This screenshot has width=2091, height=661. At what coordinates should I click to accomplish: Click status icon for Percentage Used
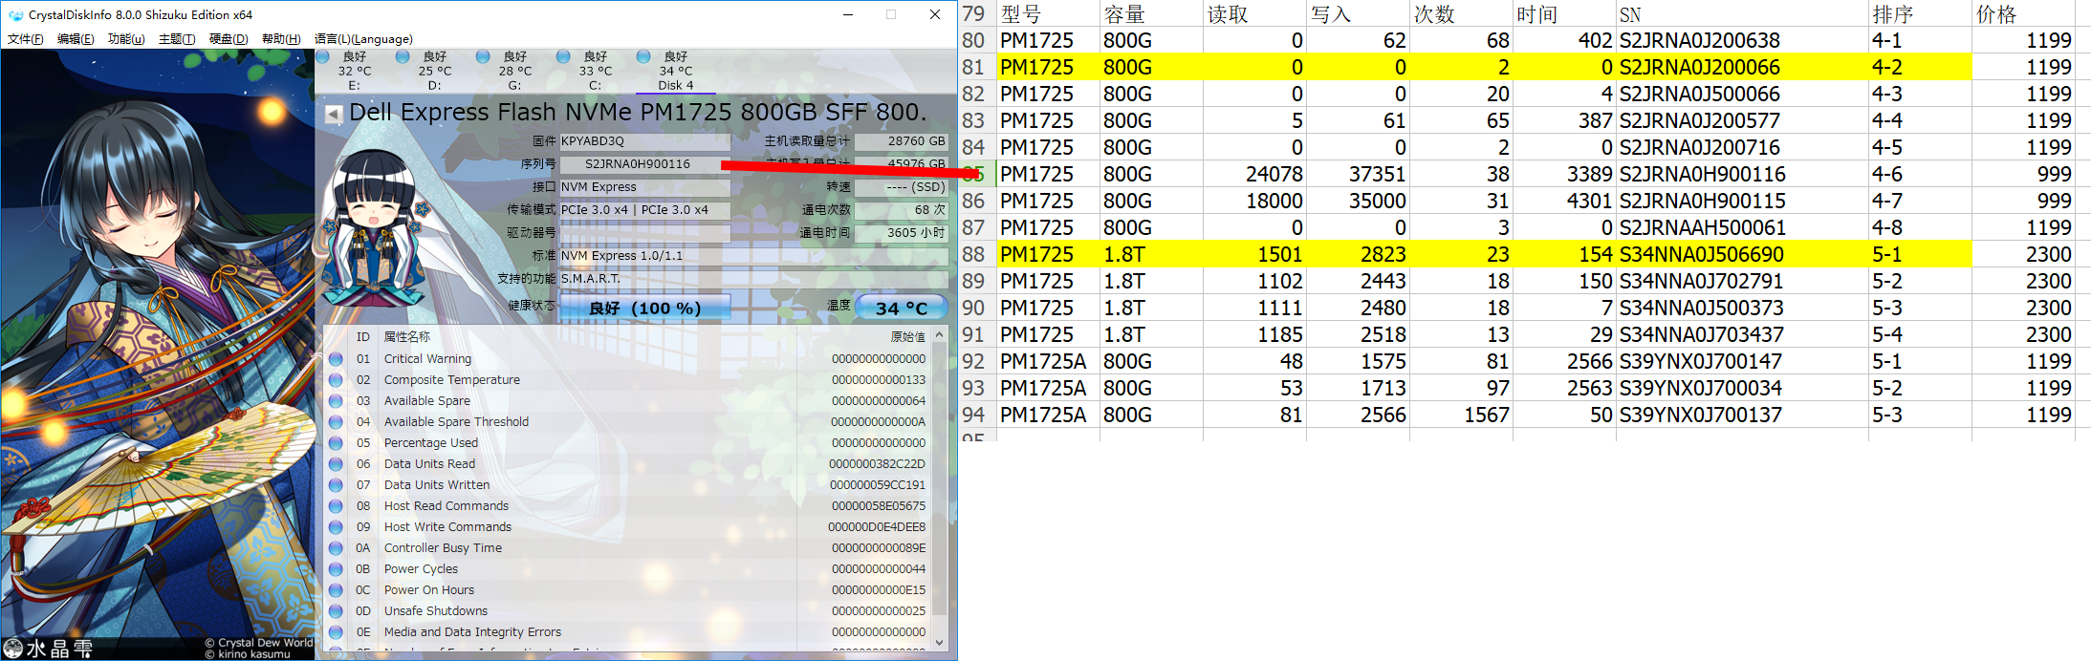coord(336,443)
